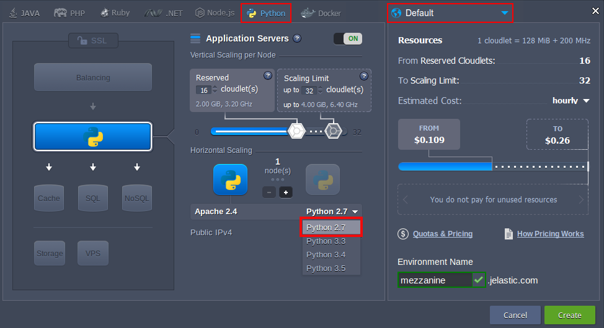Screen dimensions: 604x328
Task: Add an SQL database node
Action: click(x=92, y=198)
